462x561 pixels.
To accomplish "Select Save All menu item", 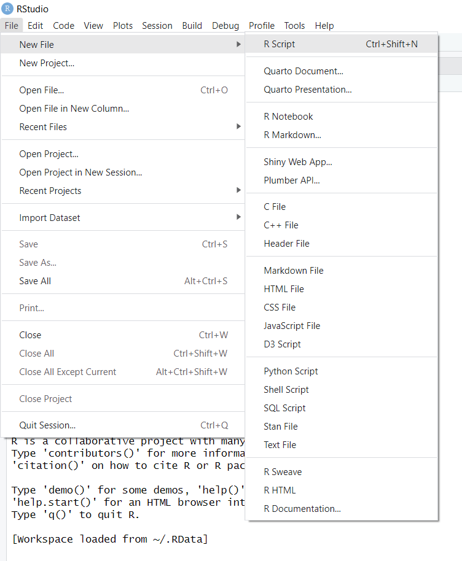I will click(x=123, y=281).
